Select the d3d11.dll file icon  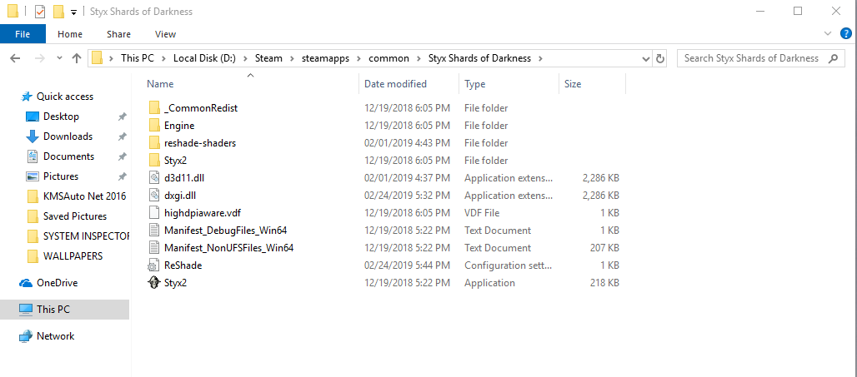tap(154, 178)
